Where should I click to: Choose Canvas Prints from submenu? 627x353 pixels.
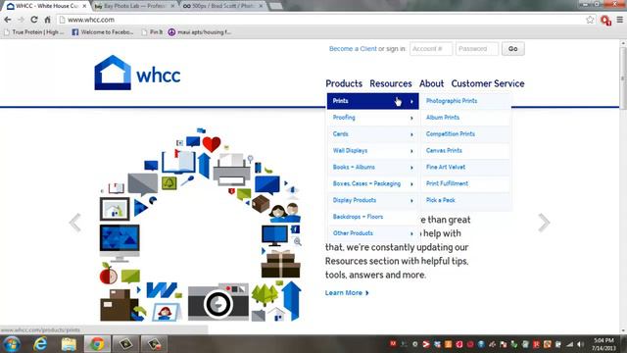pyautogui.click(x=465, y=150)
